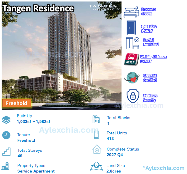Click the Tenure clock icon
The height and width of the screenshot is (174, 187).
coord(6,135)
